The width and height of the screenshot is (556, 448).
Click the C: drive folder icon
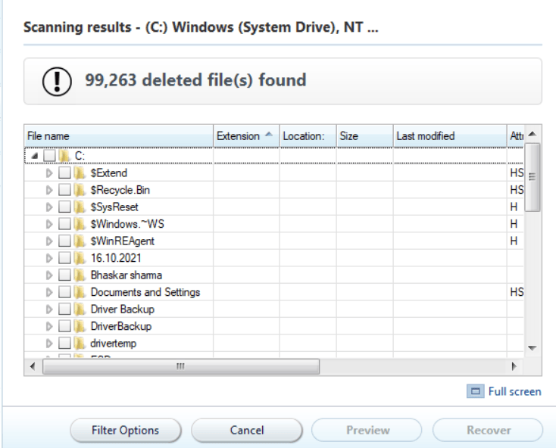coord(64,156)
